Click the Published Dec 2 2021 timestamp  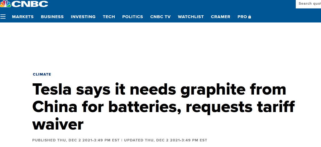click(76, 140)
